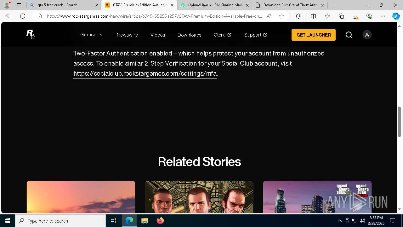The width and height of the screenshot is (403, 227).
Task: Close the Download File tab
Action: click(x=322, y=5)
